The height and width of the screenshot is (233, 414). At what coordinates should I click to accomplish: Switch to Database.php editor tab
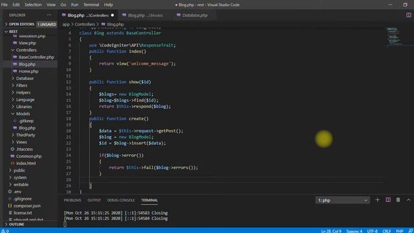point(195,16)
